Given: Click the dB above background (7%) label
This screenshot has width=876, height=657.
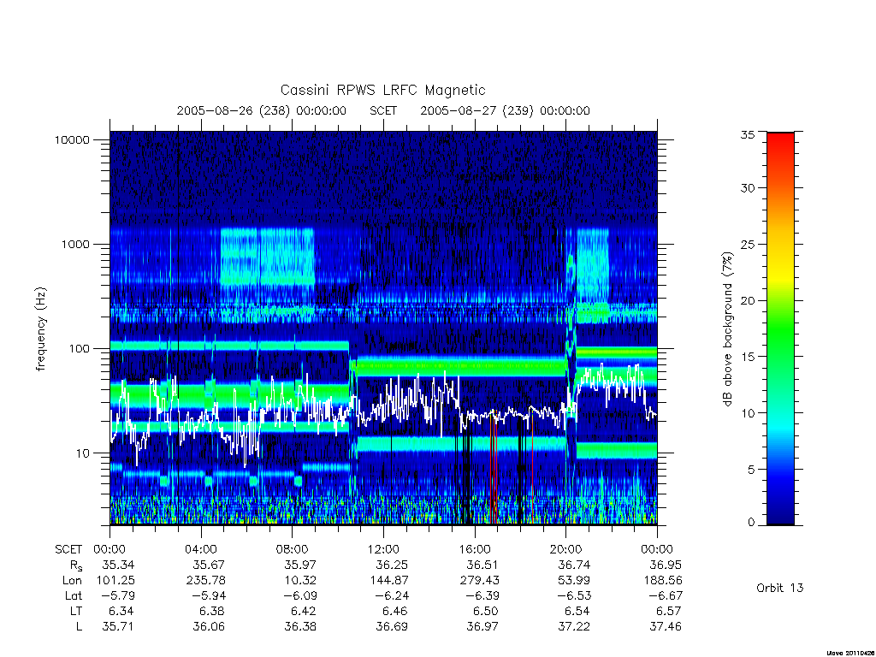Looking at the screenshot, I should (727, 328).
